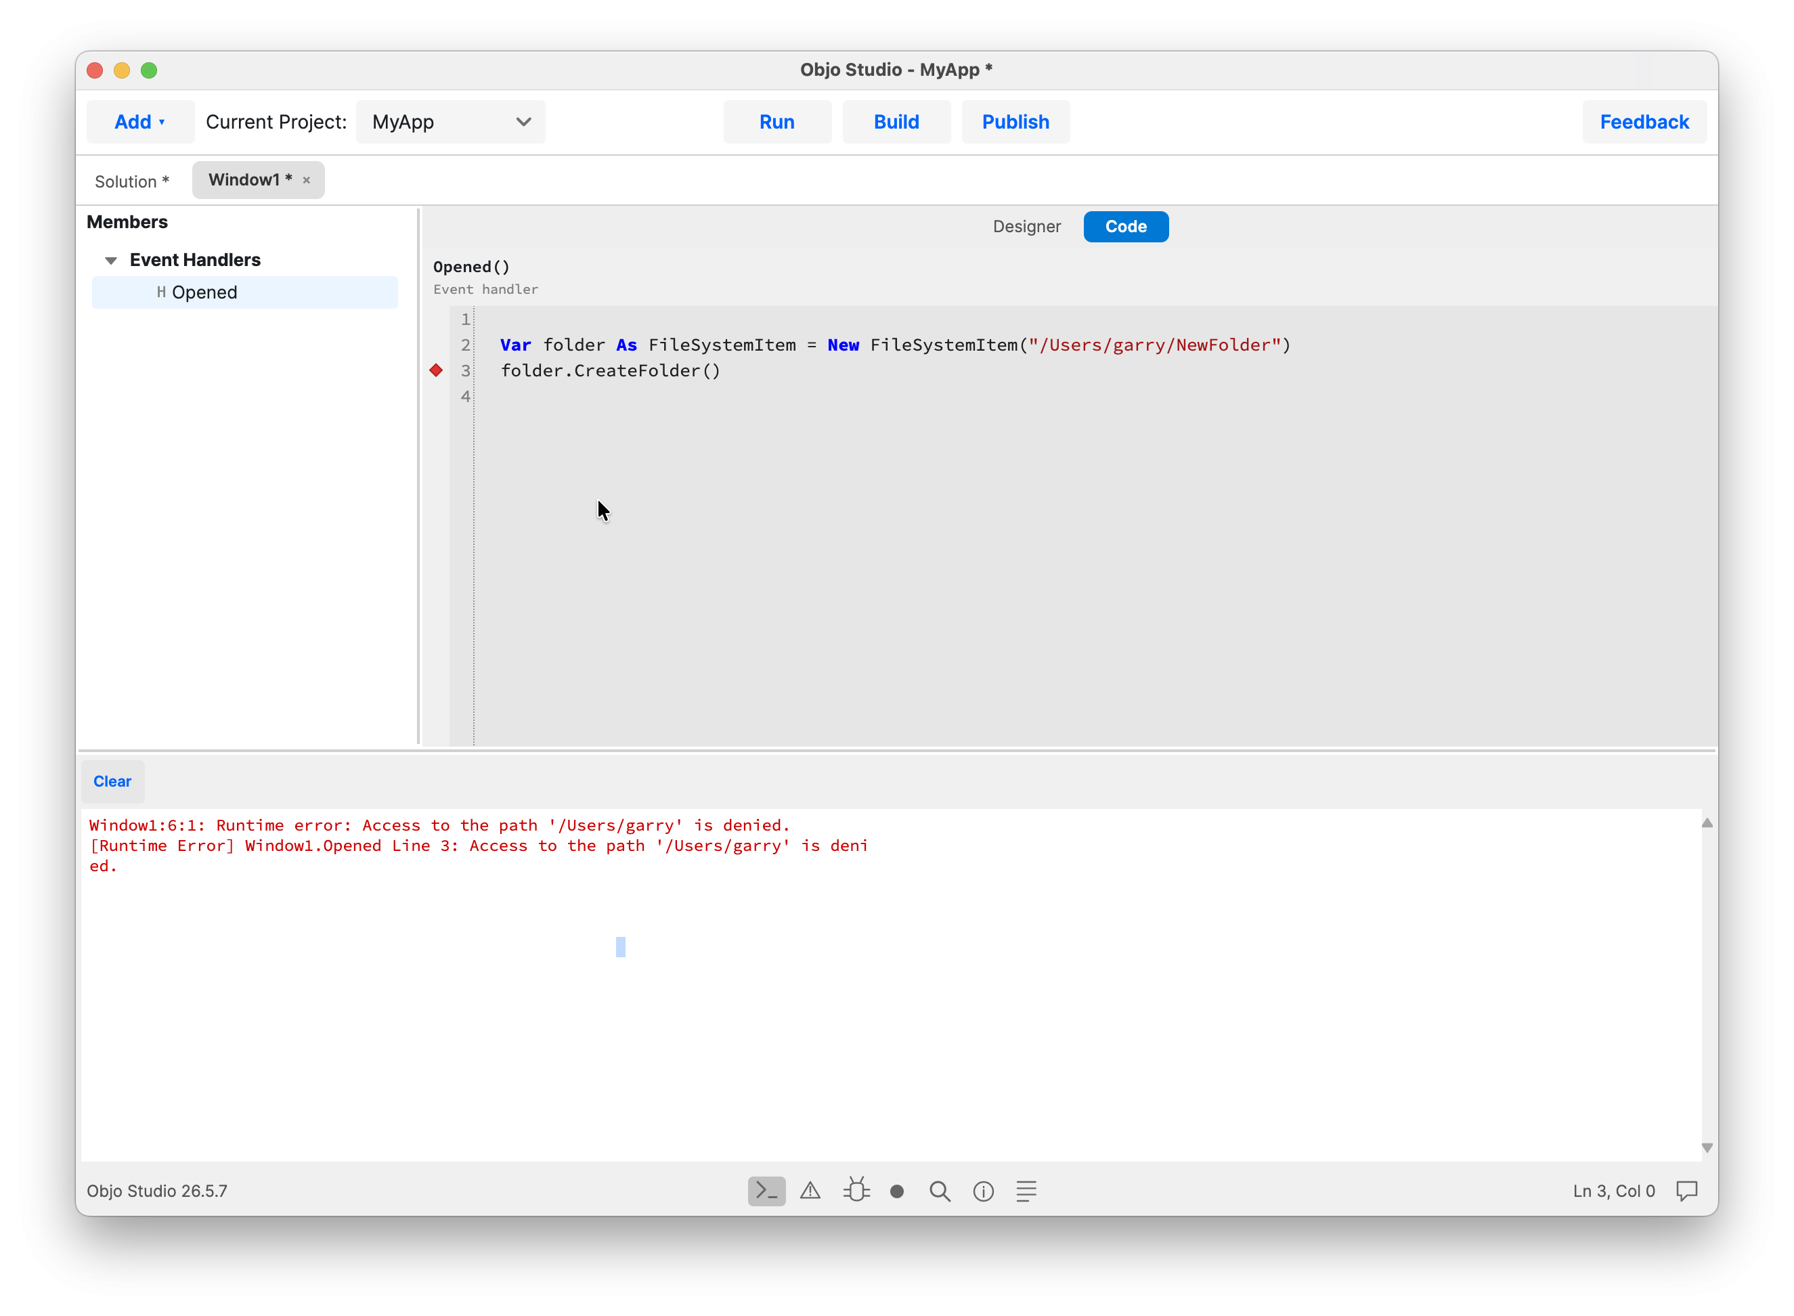Click the Publish button

[x=1015, y=122]
